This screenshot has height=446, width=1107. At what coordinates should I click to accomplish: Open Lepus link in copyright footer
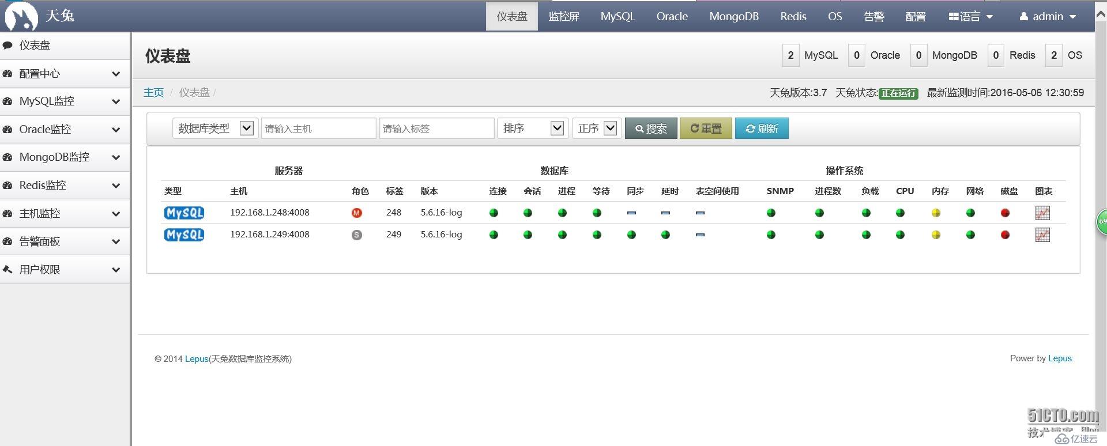point(197,359)
